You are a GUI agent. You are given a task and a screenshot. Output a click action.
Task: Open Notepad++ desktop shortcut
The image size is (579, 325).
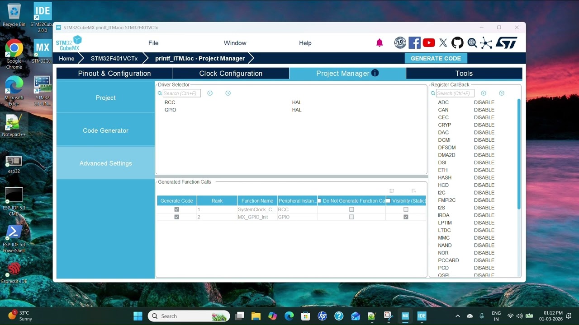click(14, 125)
